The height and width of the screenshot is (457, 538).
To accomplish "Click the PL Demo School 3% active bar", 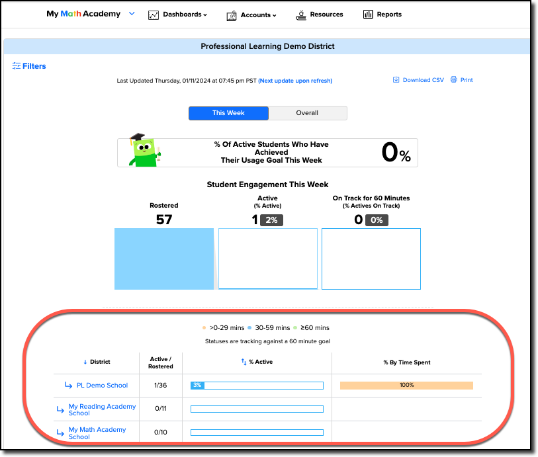I will tap(257, 386).
